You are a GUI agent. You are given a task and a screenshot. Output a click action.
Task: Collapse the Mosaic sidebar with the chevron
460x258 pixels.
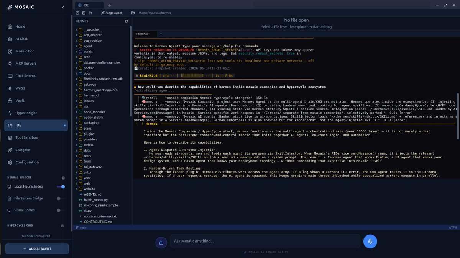(x=63, y=7)
